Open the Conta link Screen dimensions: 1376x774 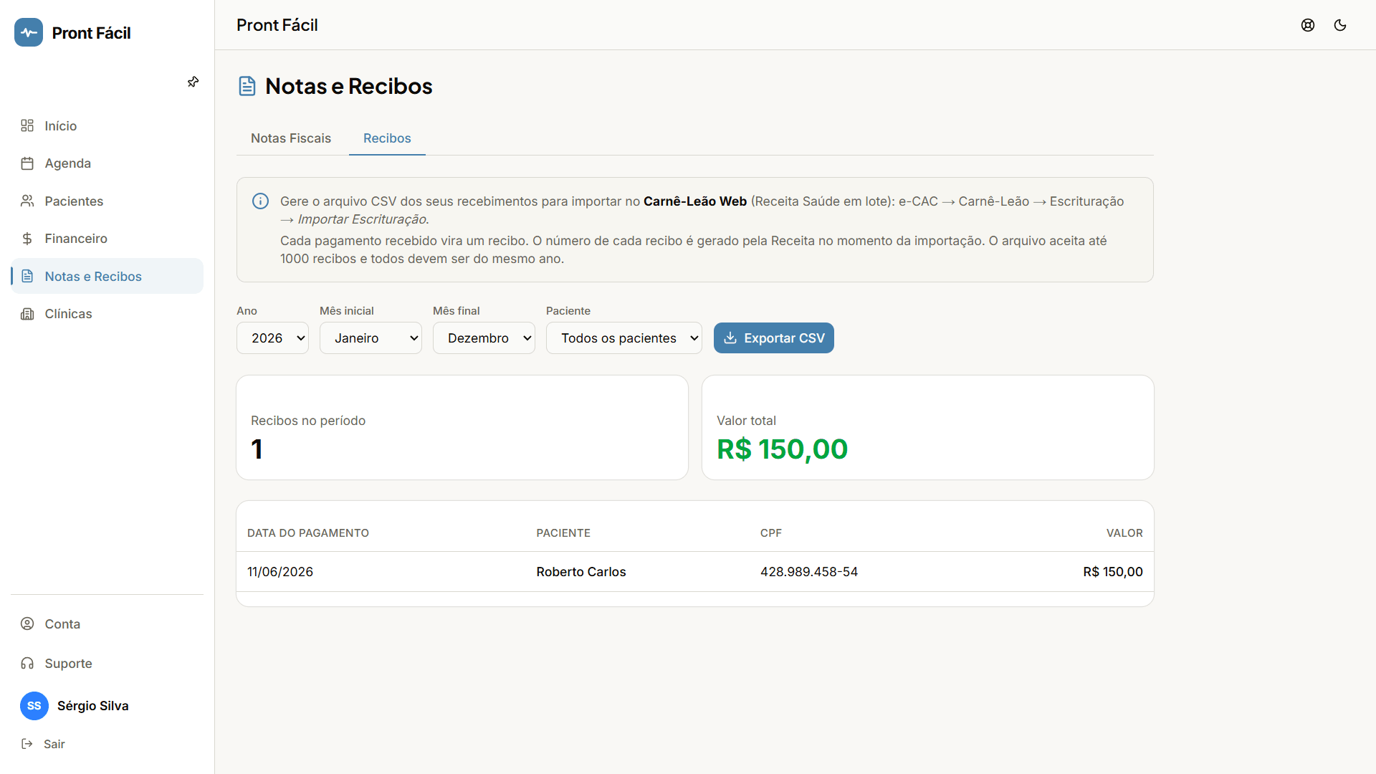[x=107, y=624]
